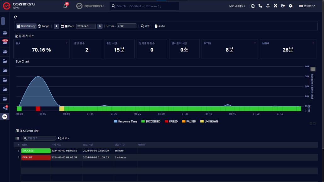
Task: Open the notification bell with 11 alerts
Action: [x=65, y=6]
